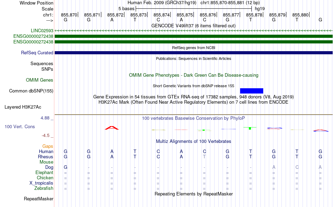Click the Chicken species row label

click(45, 178)
